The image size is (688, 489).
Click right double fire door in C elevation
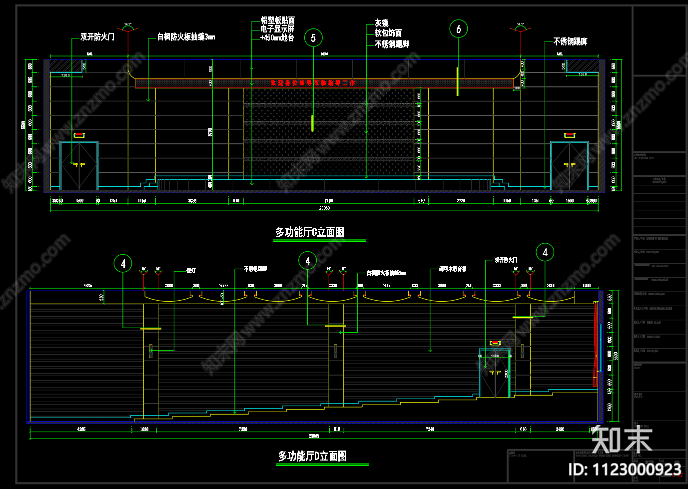570,165
